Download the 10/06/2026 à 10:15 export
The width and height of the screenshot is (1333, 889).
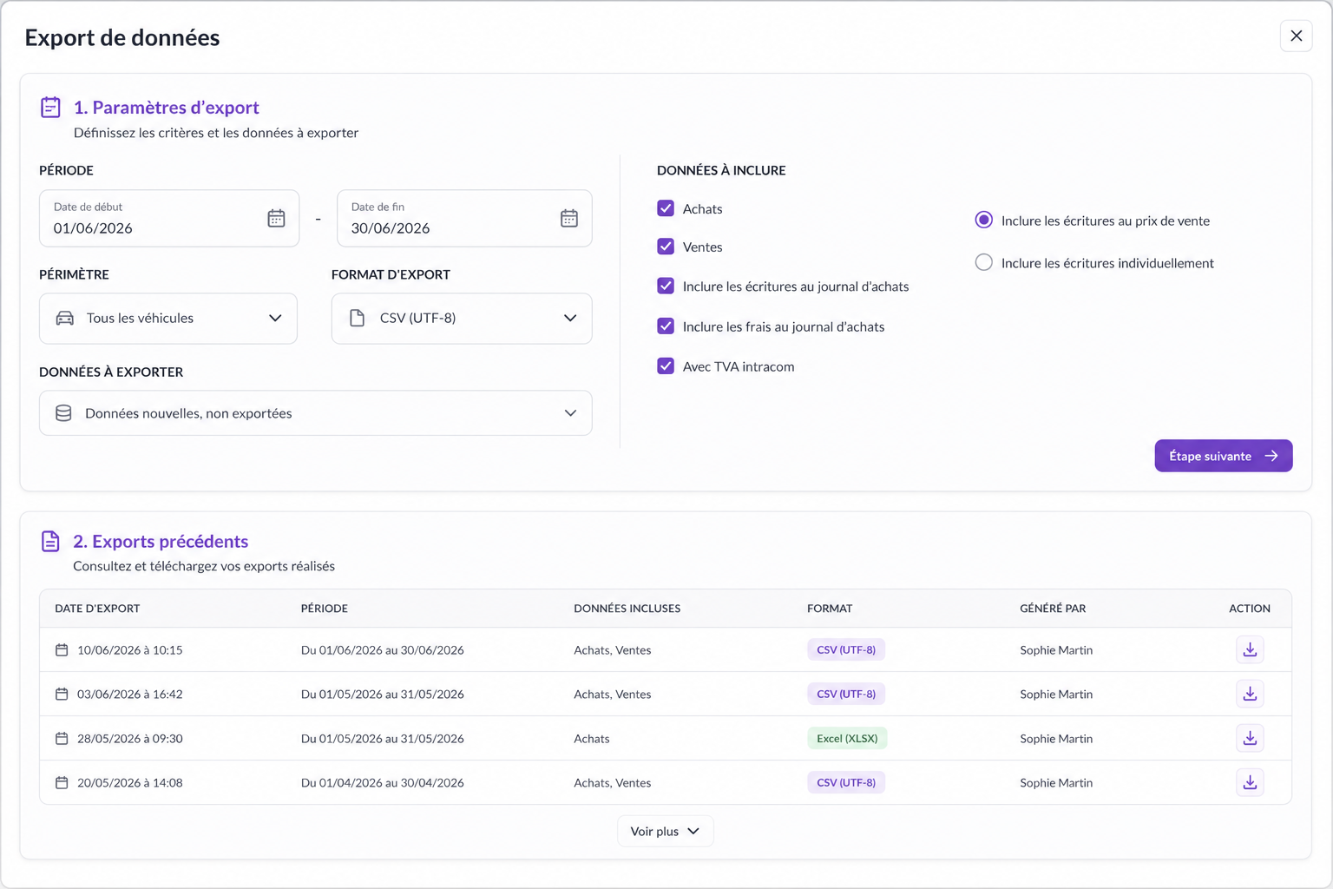(x=1250, y=649)
